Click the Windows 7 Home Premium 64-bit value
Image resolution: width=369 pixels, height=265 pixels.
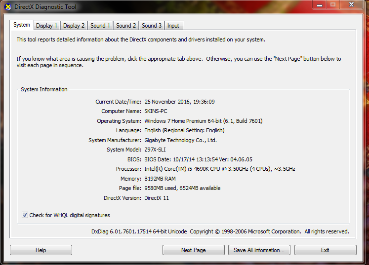[x=204, y=121]
